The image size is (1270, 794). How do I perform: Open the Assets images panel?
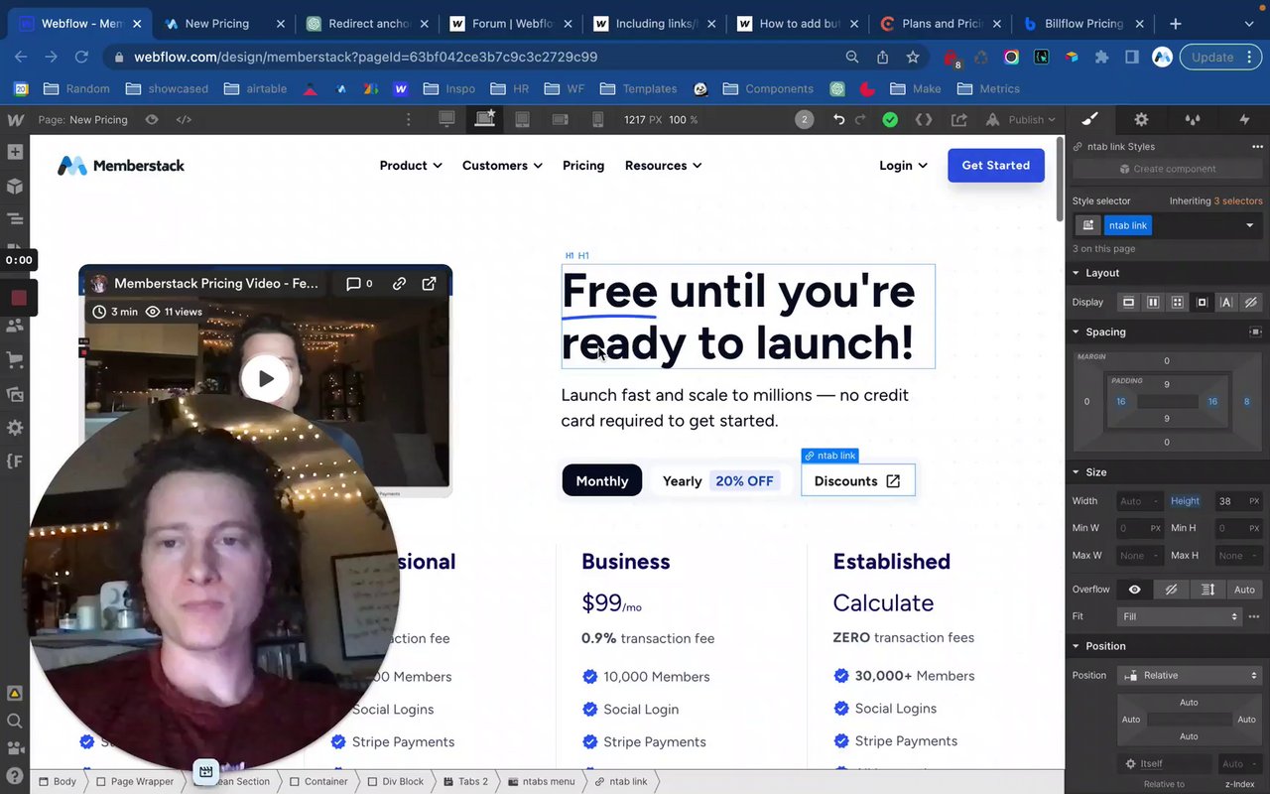(15, 394)
